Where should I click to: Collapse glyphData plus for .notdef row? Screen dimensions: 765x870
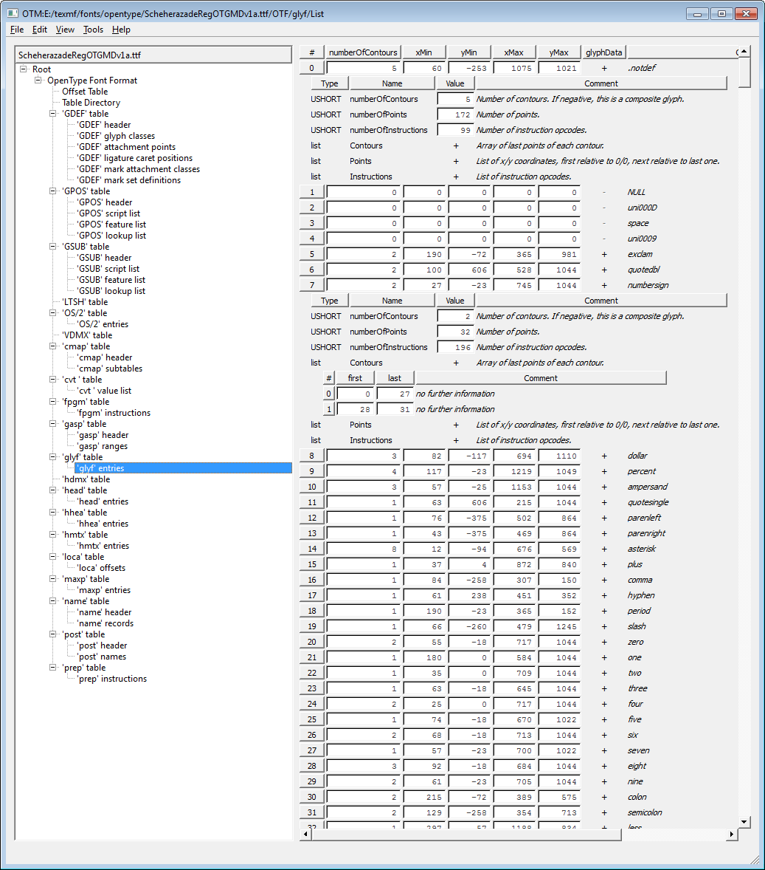(604, 68)
